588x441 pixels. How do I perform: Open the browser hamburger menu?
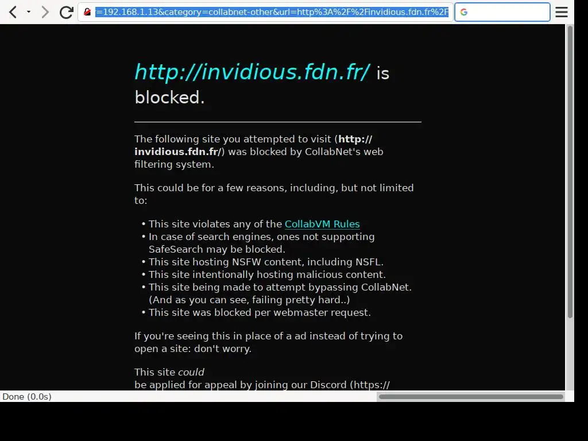(x=562, y=12)
